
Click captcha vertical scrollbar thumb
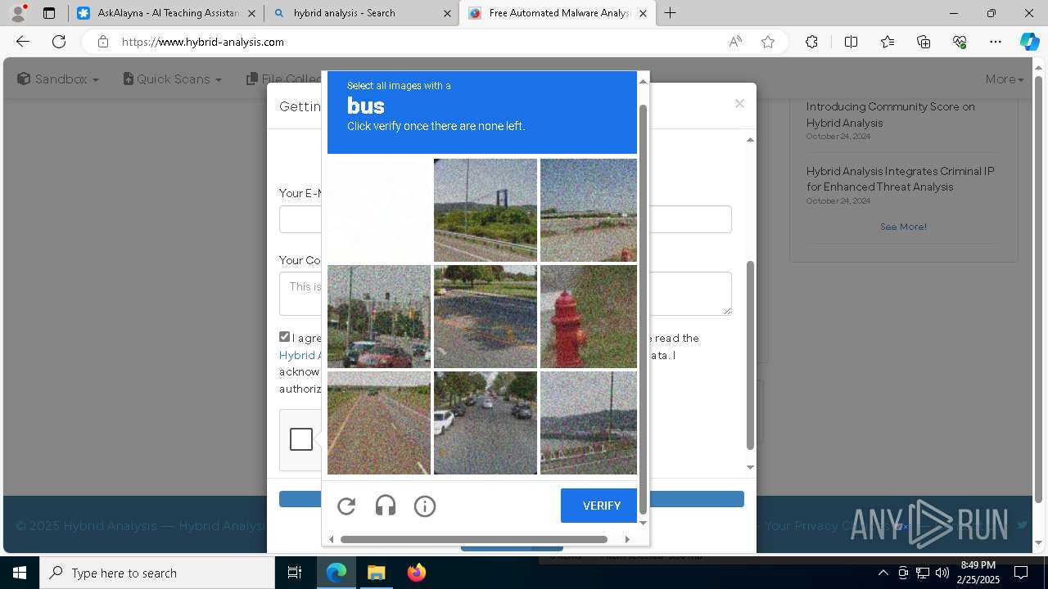(643, 309)
